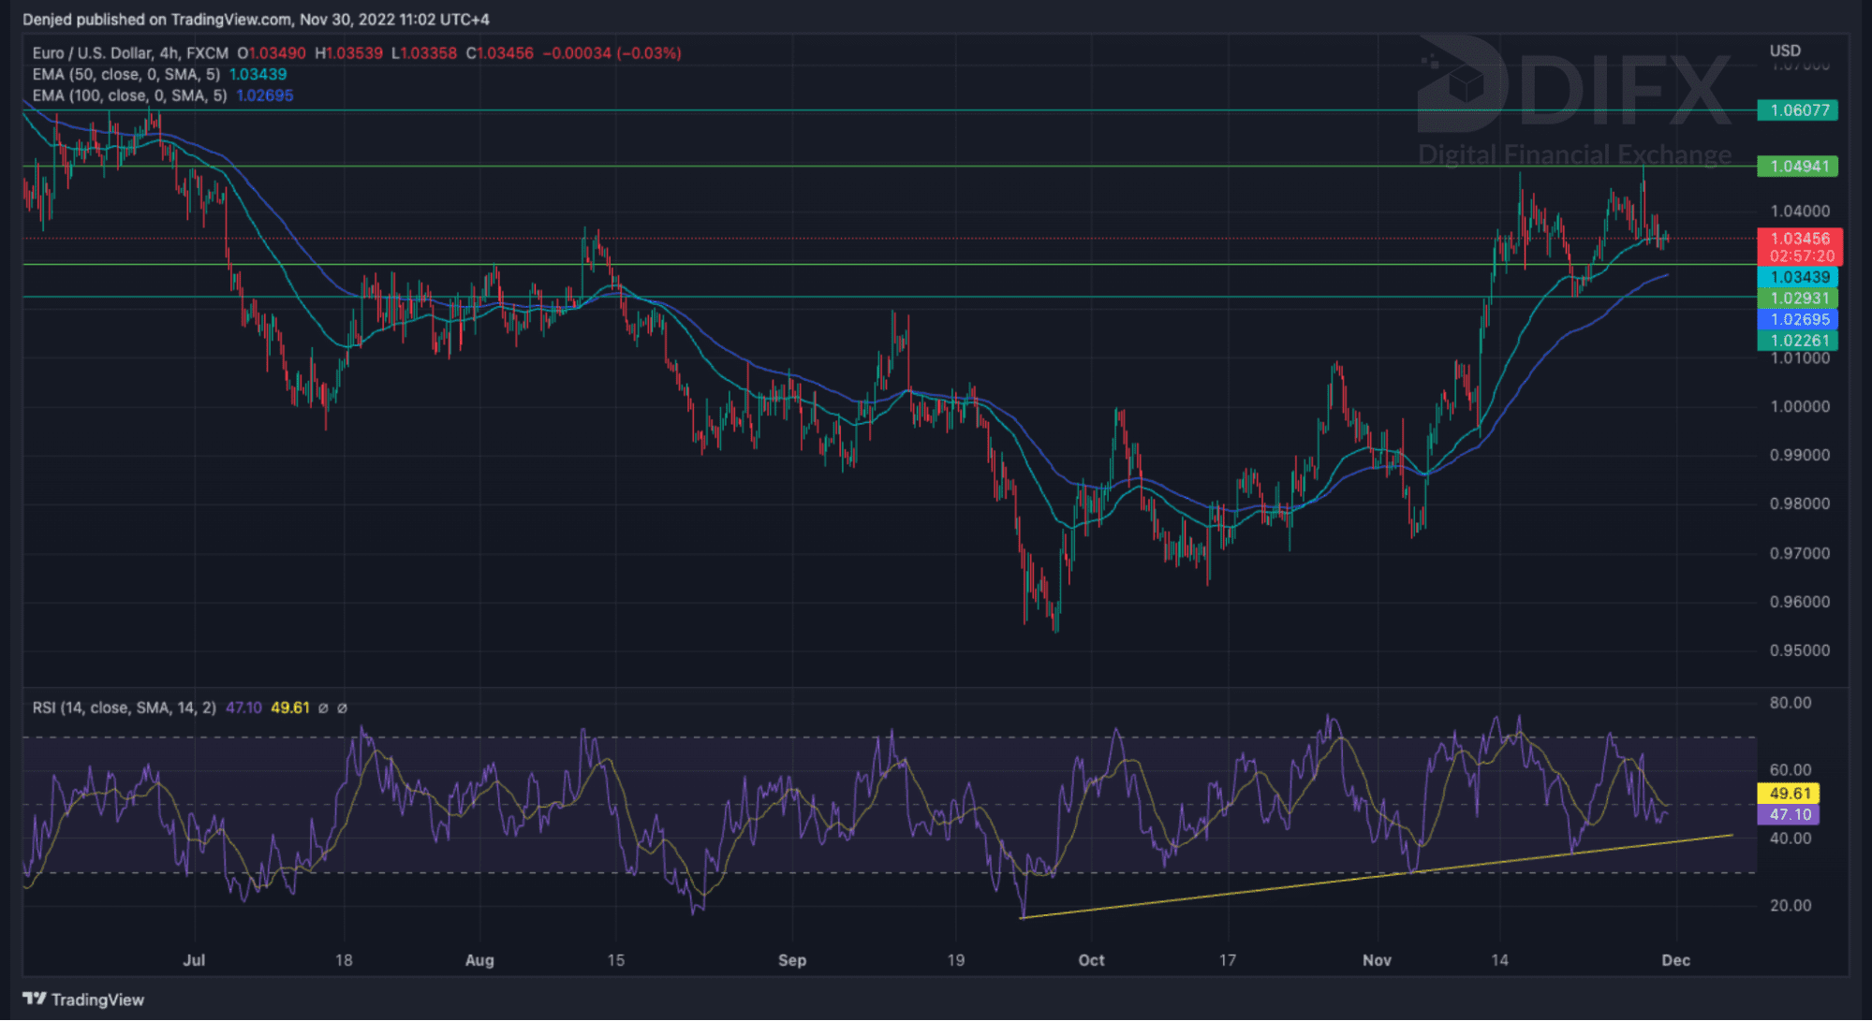This screenshot has height=1021, width=1872.
Task: Click the first empty-value symbol in RSI legend
Action: pos(323,708)
